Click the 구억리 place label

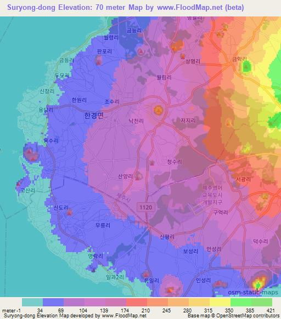coord(221,213)
